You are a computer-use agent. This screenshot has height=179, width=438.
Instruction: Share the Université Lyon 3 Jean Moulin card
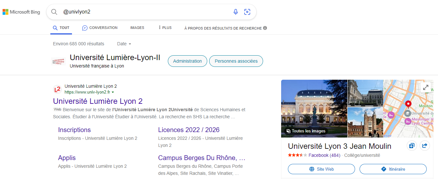click(424, 146)
